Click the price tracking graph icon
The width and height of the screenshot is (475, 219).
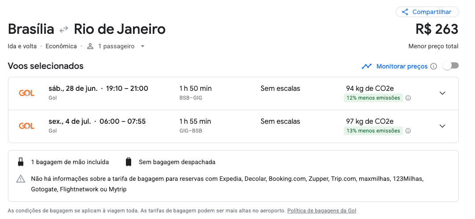pos(367,66)
